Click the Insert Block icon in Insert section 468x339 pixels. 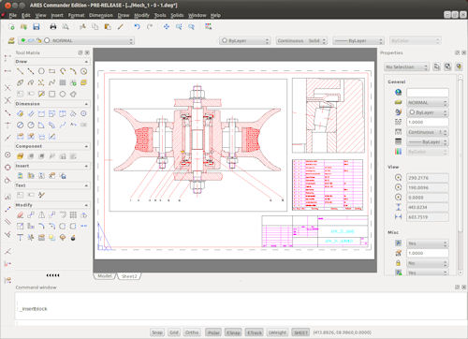point(20,176)
